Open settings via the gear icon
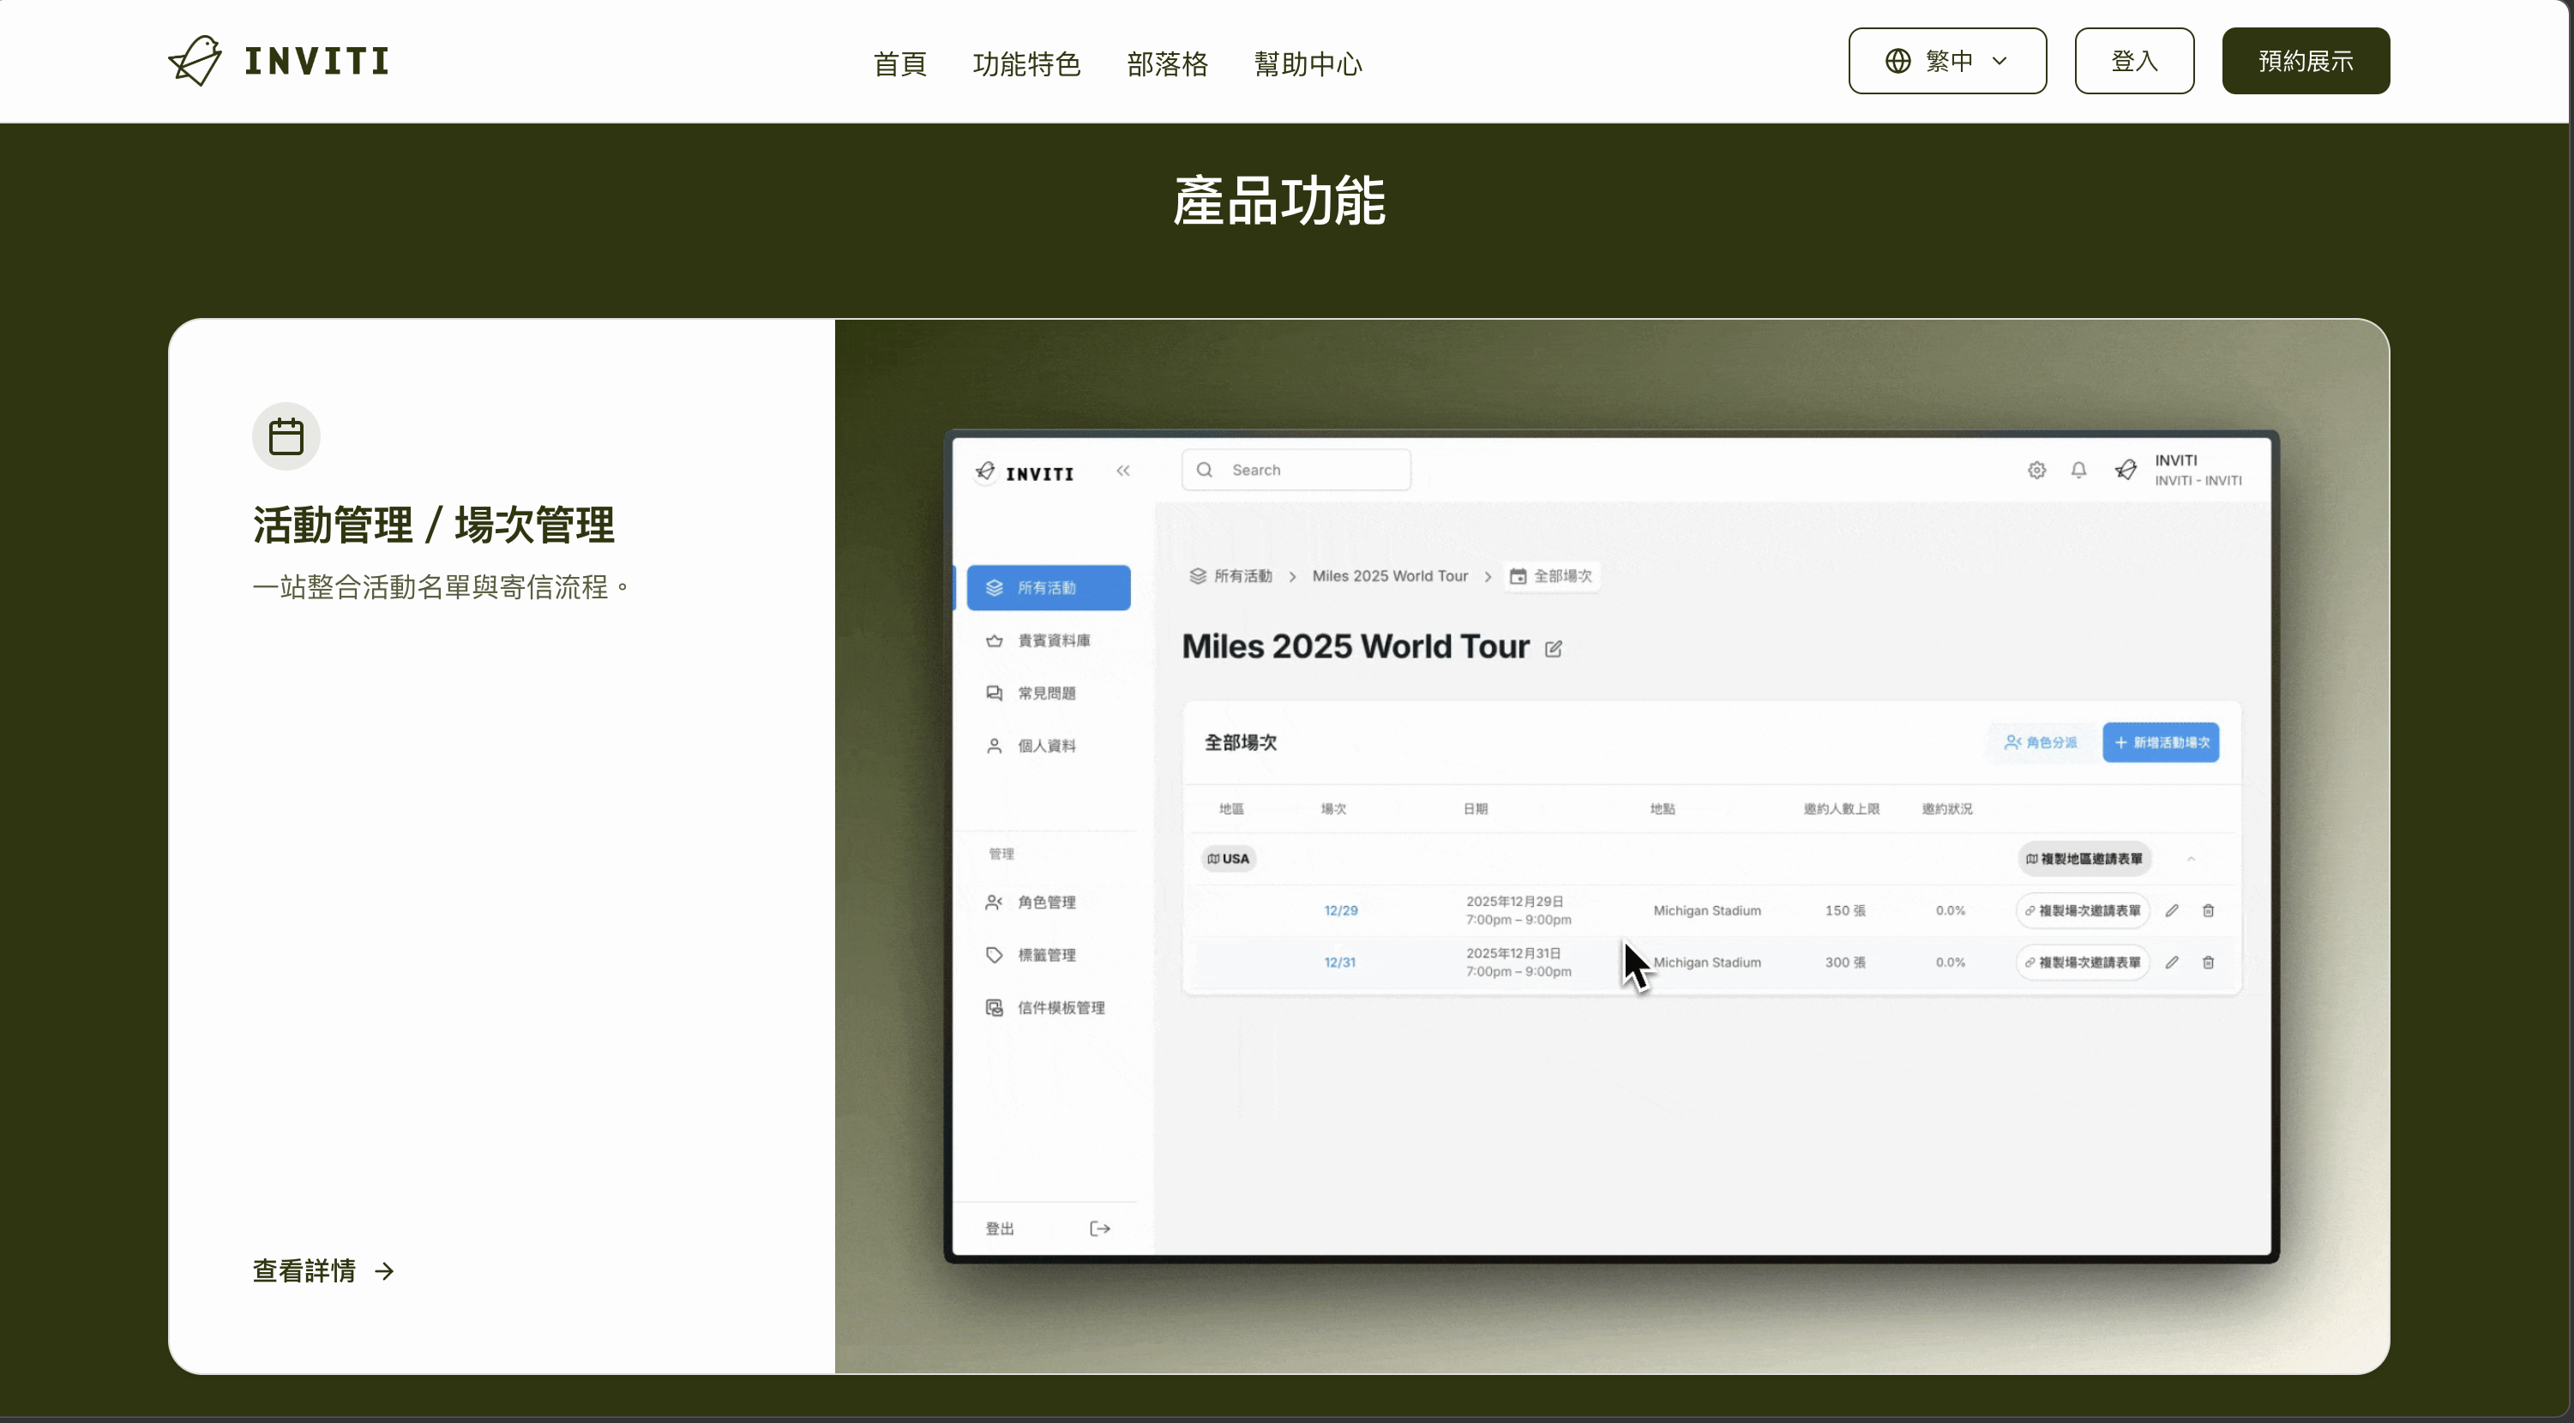This screenshot has height=1423, width=2574. point(2036,470)
